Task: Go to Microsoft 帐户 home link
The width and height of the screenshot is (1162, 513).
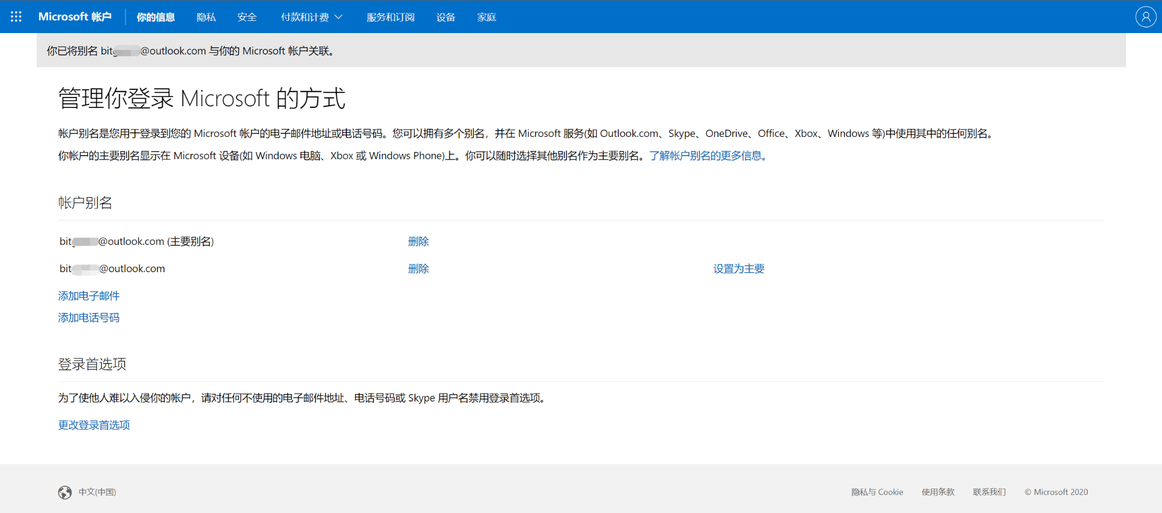Action: click(75, 17)
